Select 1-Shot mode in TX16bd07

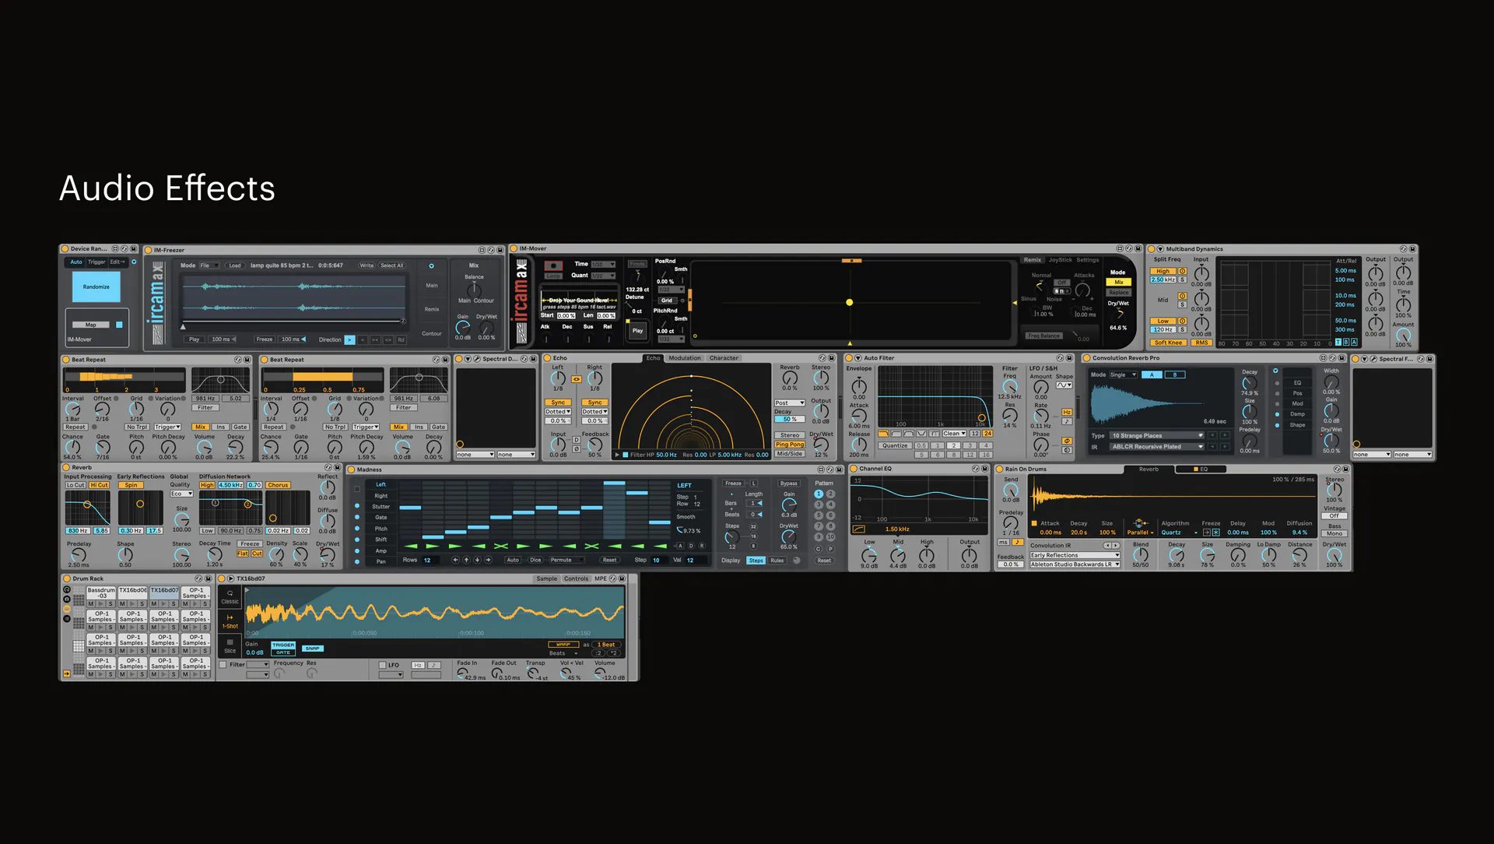230,621
